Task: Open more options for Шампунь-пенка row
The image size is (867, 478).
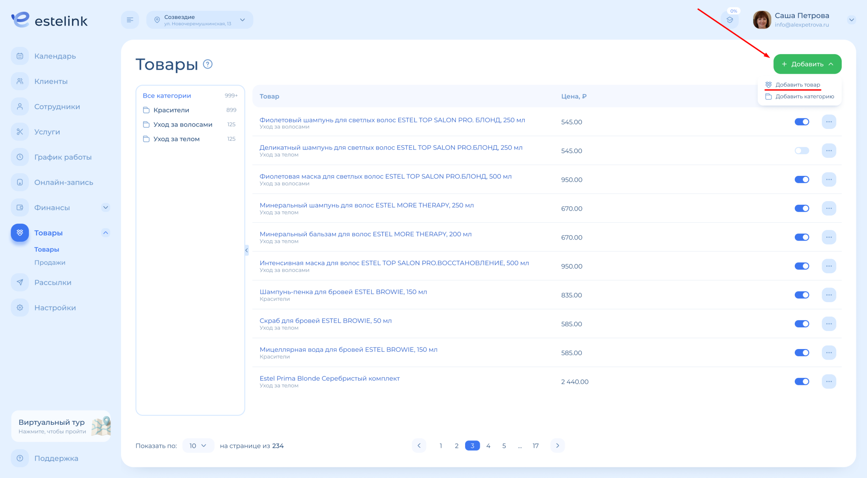Action: click(829, 295)
